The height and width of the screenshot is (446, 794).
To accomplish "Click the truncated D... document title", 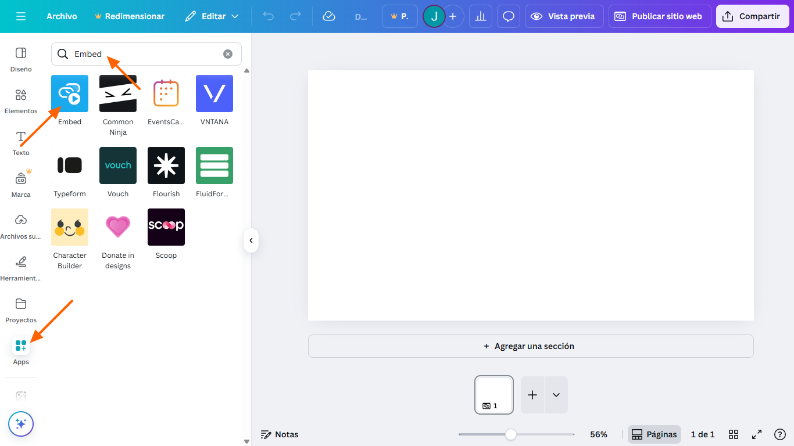I will pyautogui.click(x=361, y=16).
